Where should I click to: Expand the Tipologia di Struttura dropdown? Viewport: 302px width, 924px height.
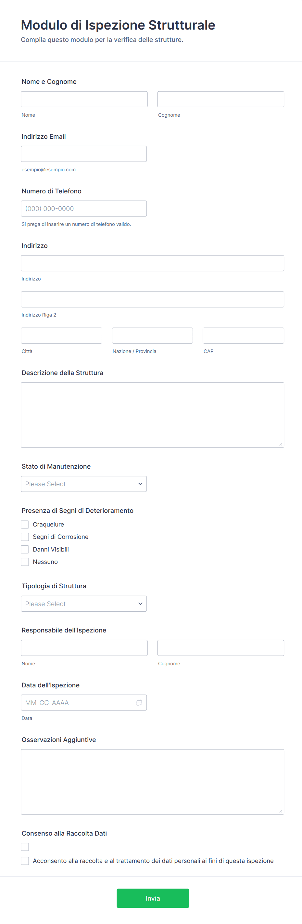coord(83,604)
